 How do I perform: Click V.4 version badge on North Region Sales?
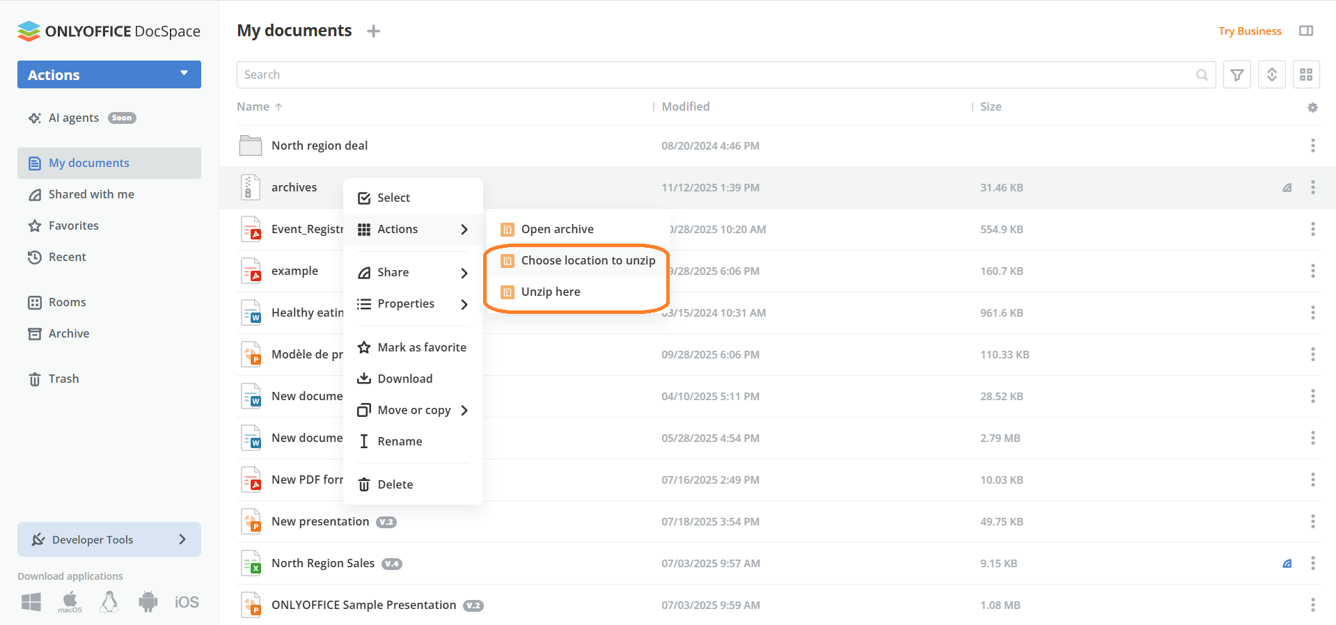[392, 564]
